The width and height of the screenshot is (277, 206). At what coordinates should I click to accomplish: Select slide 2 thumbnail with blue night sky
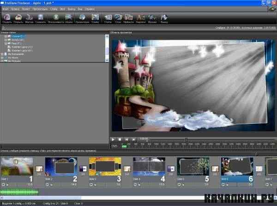[x=61, y=167]
